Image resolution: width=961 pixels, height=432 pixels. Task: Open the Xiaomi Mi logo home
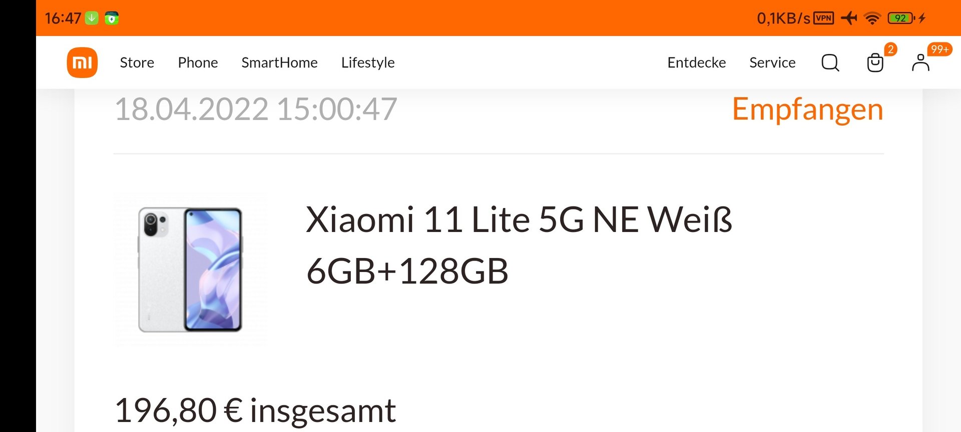coord(82,62)
